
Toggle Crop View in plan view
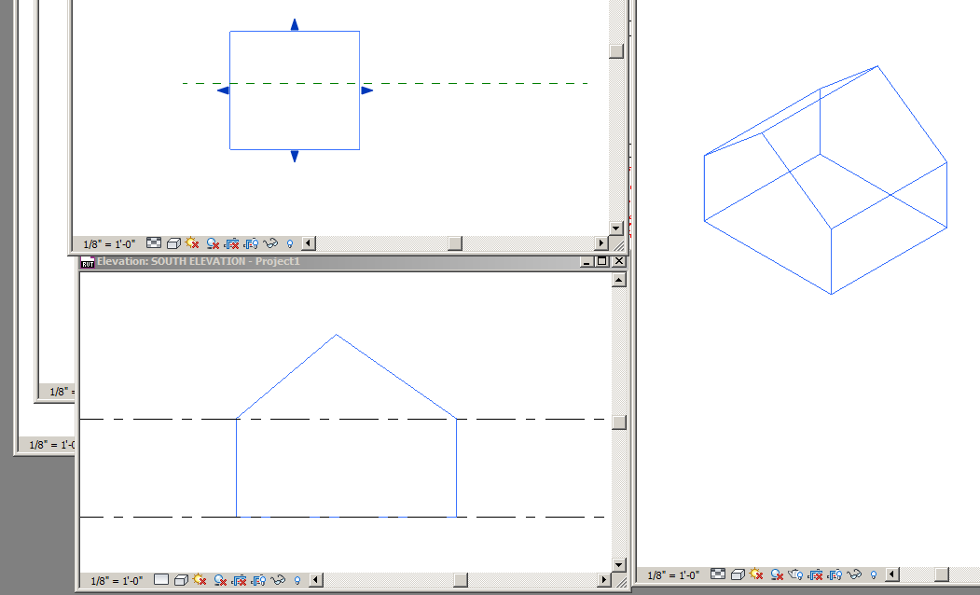pyautogui.click(x=231, y=243)
